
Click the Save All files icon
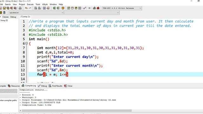pos(8,8)
